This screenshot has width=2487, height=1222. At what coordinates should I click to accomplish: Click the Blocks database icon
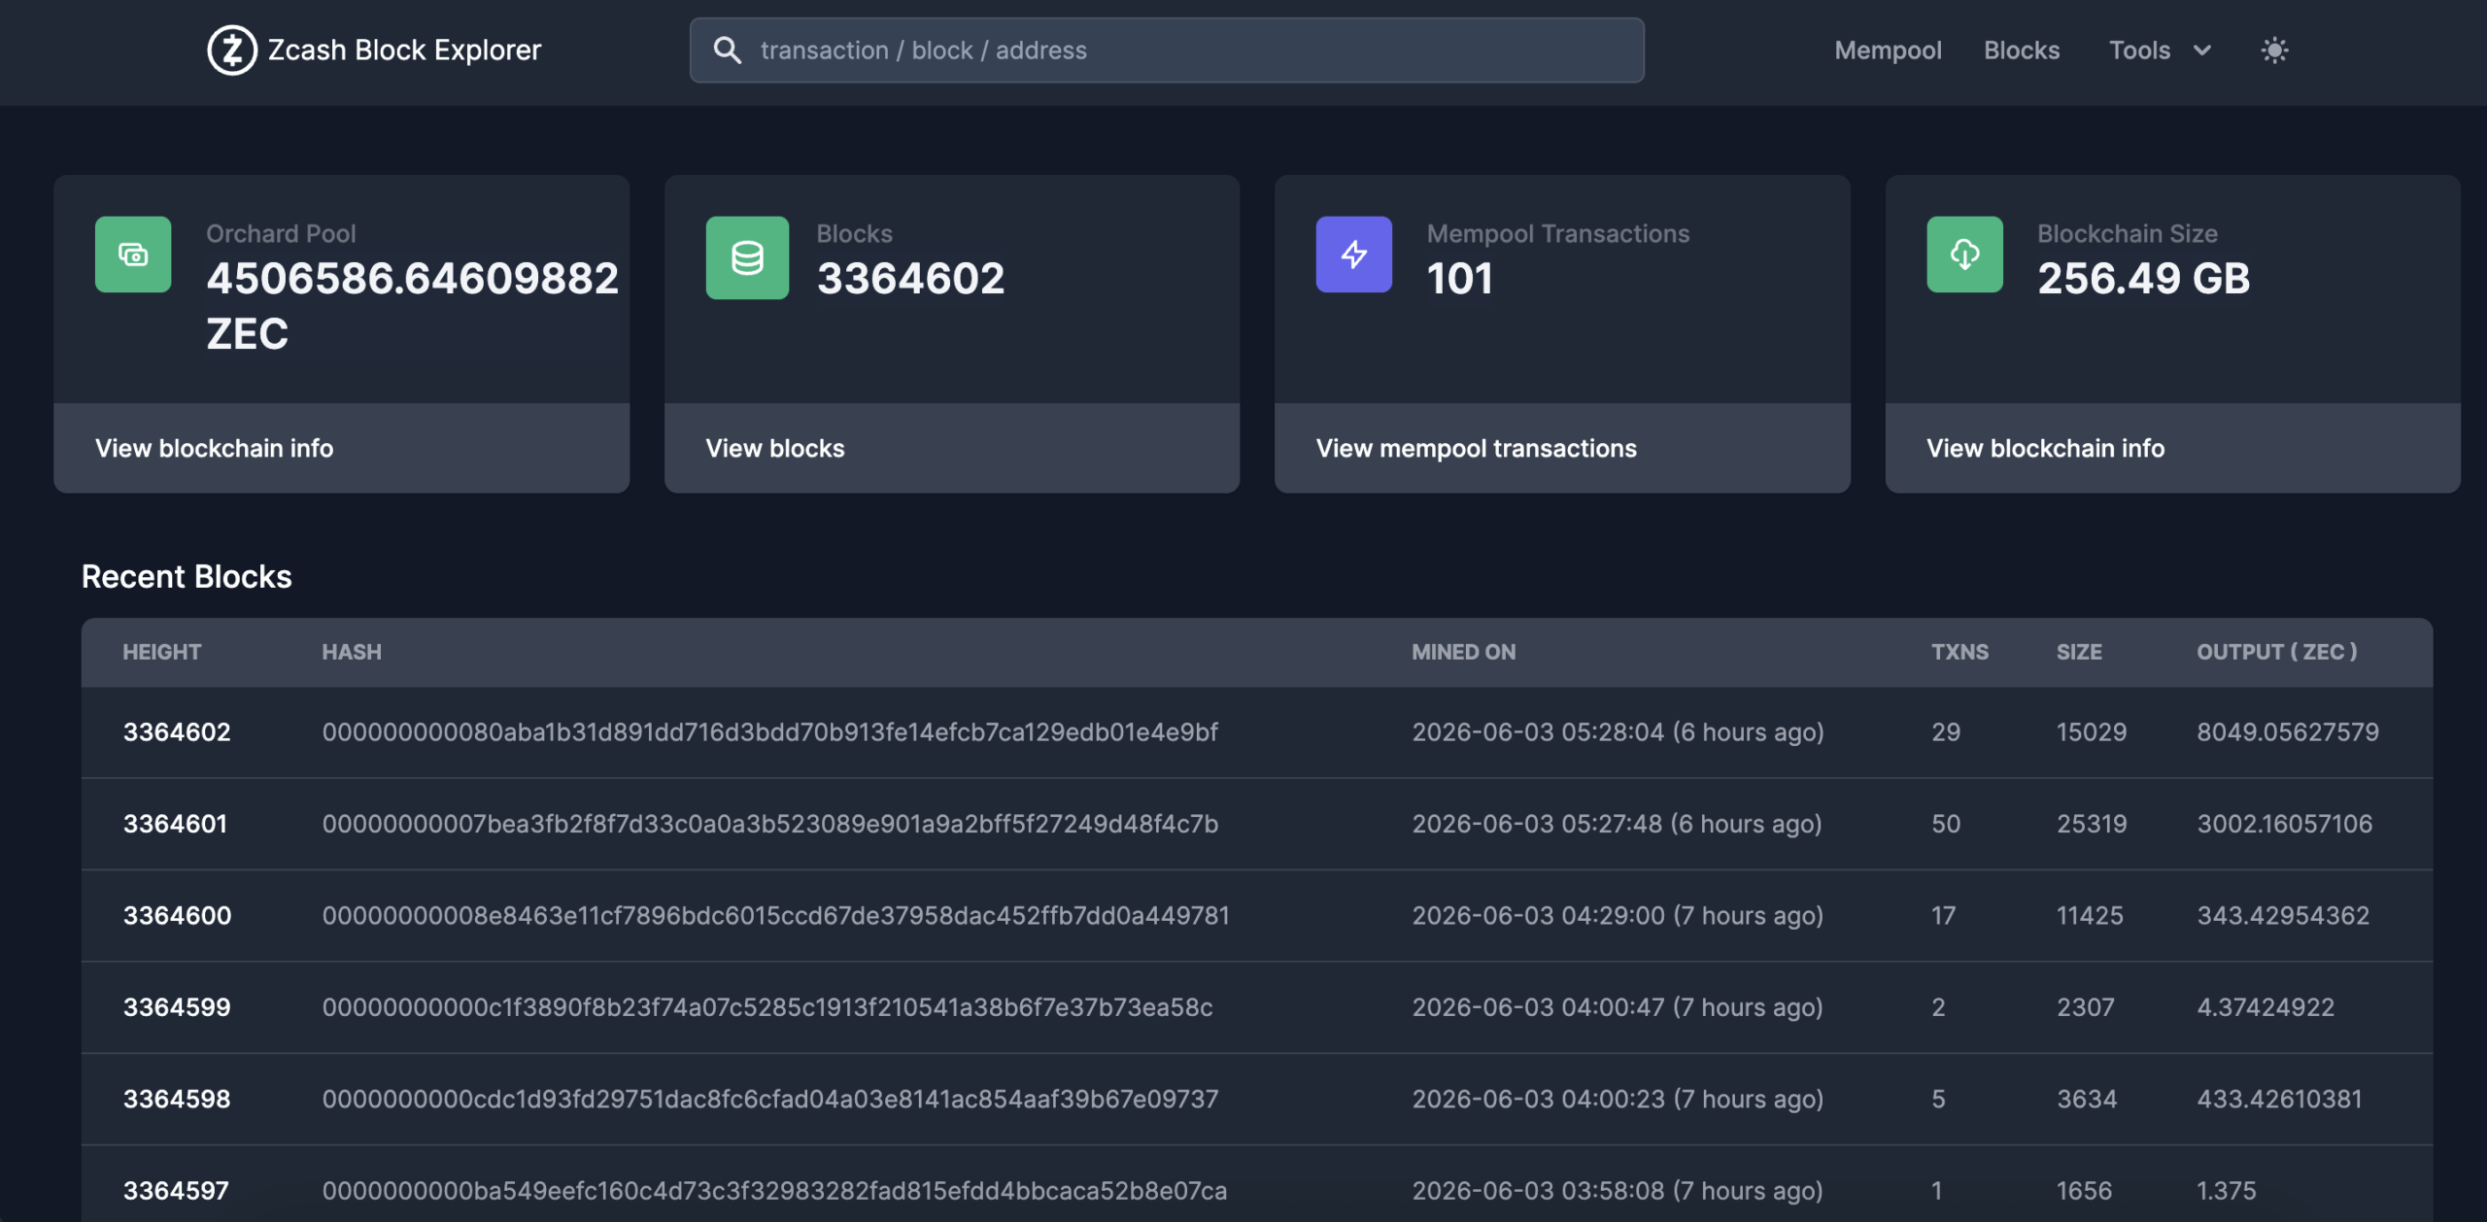point(747,257)
